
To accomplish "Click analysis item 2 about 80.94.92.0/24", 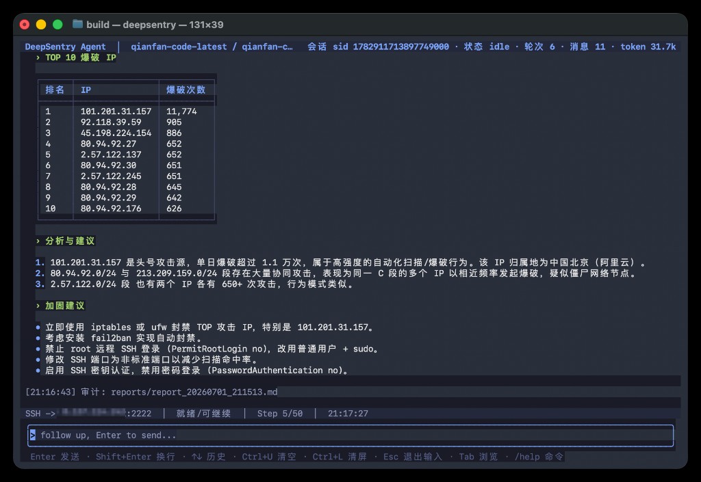I will pyautogui.click(x=335, y=273).
